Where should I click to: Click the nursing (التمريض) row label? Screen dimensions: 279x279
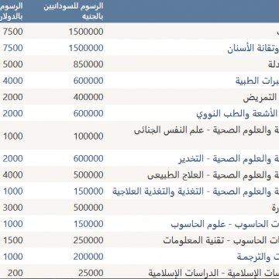[x=260, y=97]
